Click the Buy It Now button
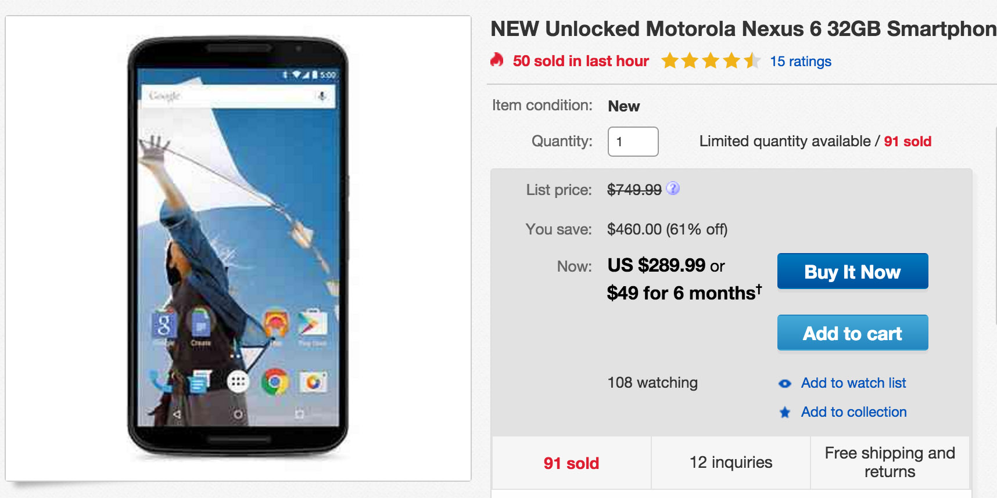 coord(852,271)
